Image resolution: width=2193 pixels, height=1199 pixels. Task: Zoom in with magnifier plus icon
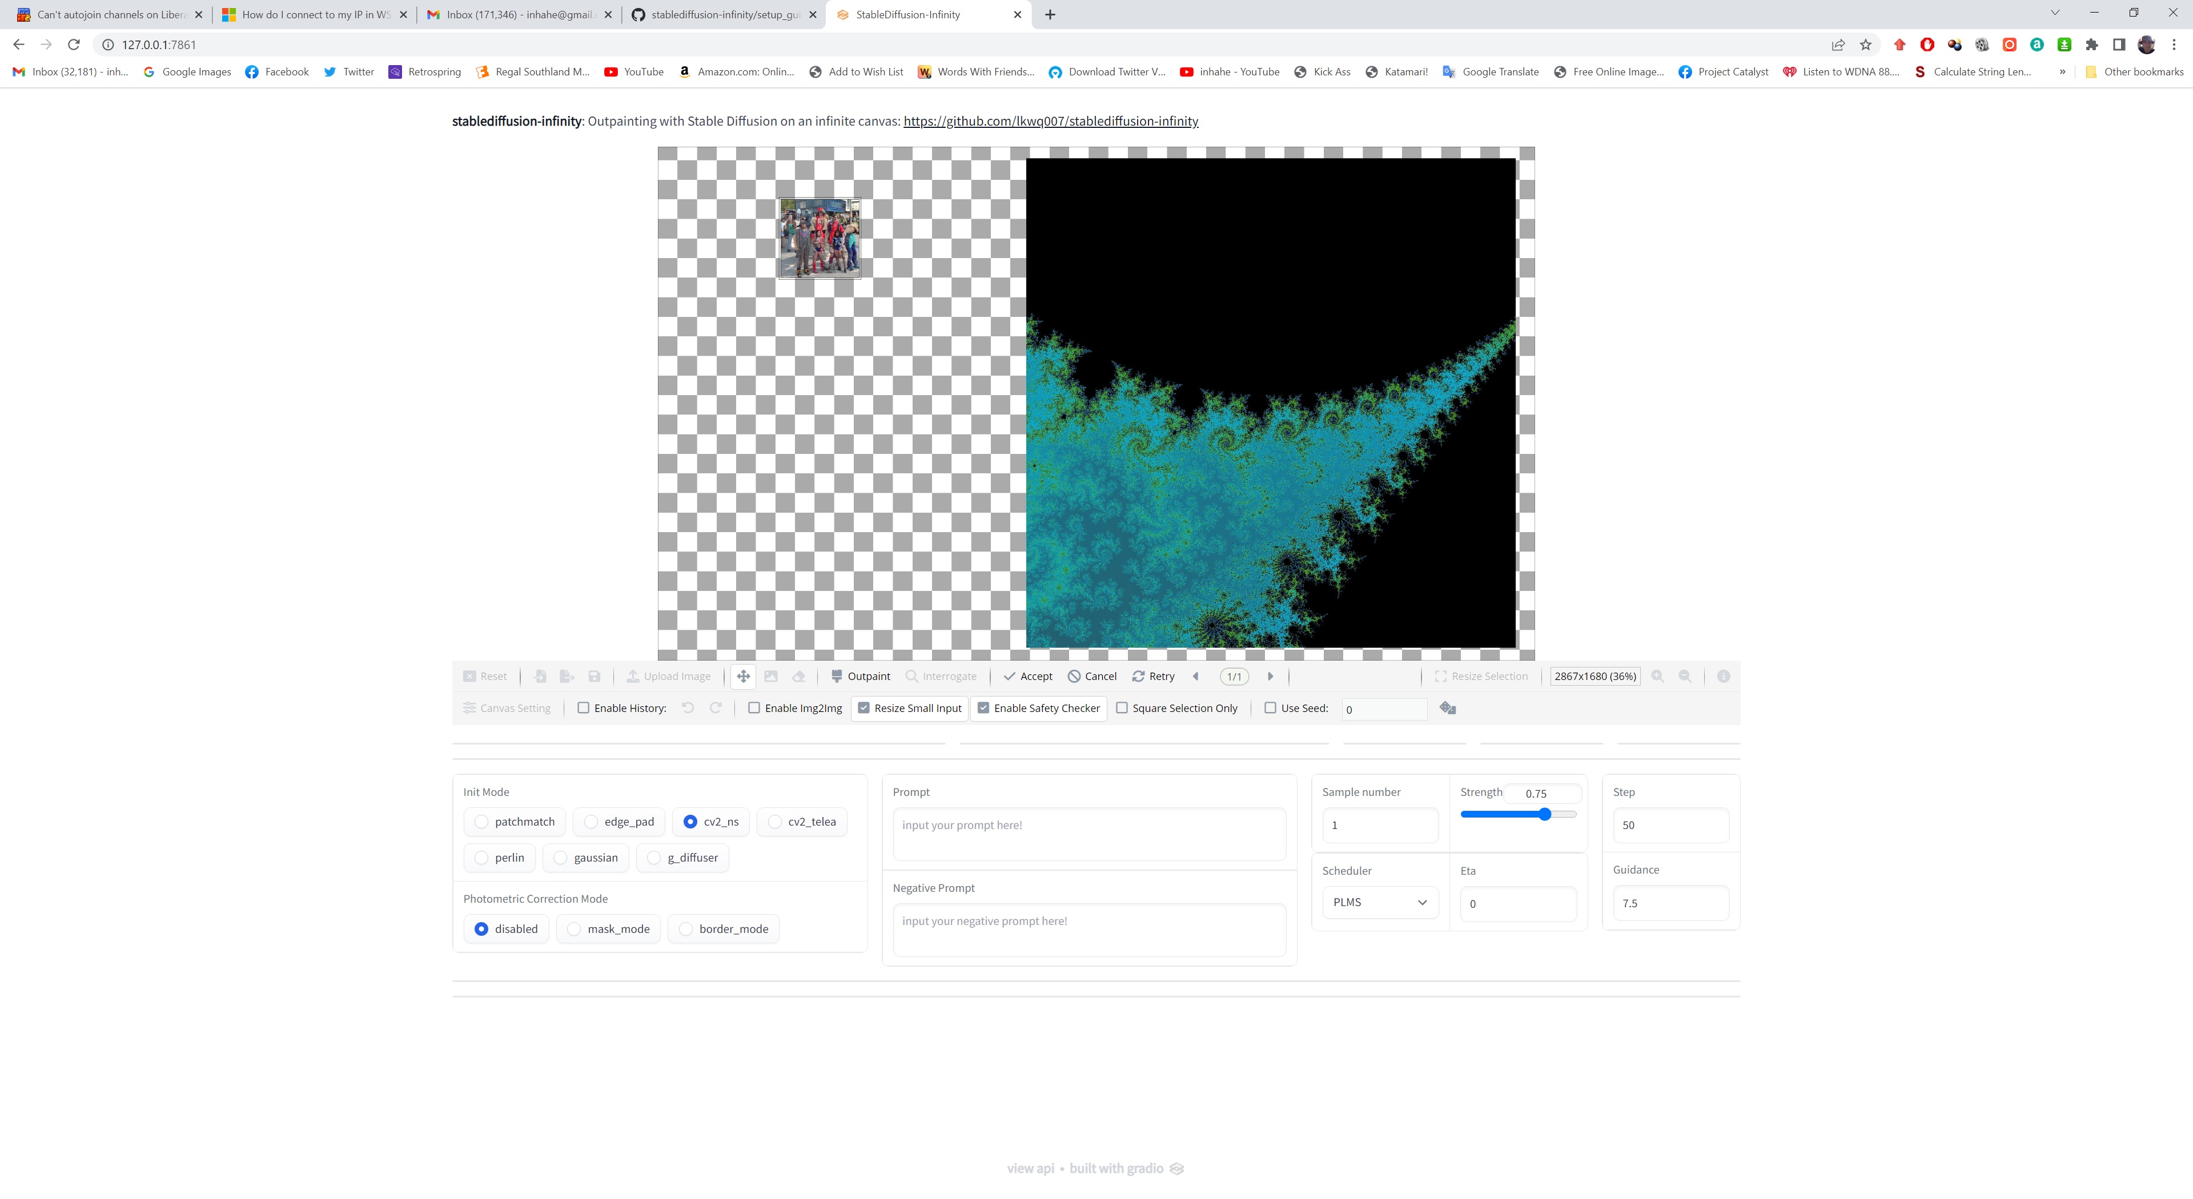tap(1657, 677)
